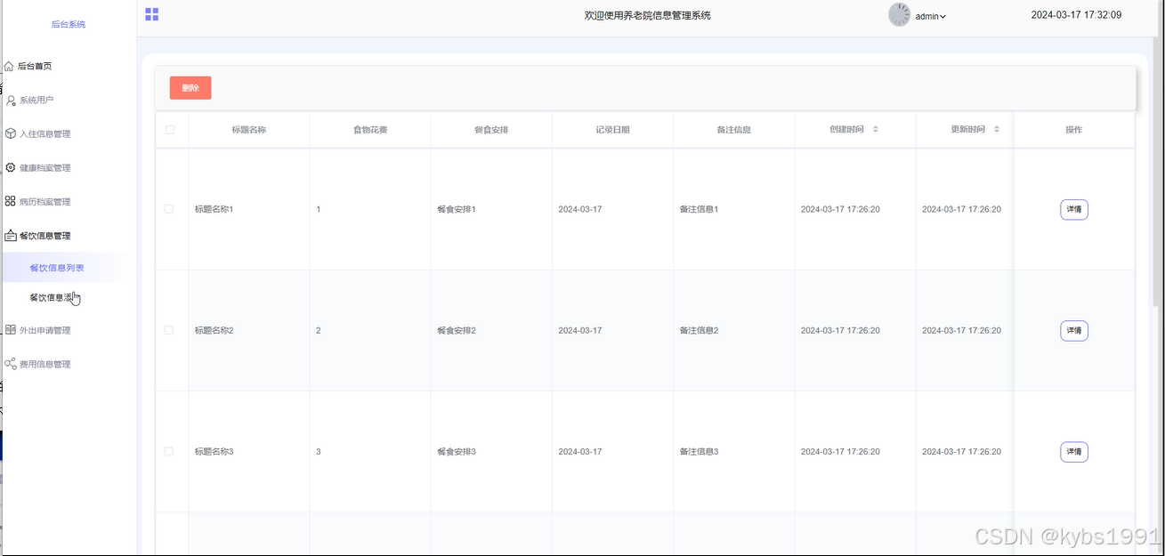The height and width of the screenshot is (556, 1165).
Task: Select 餐饮信息列表 submenu item
Action: [x=69, y=267]
